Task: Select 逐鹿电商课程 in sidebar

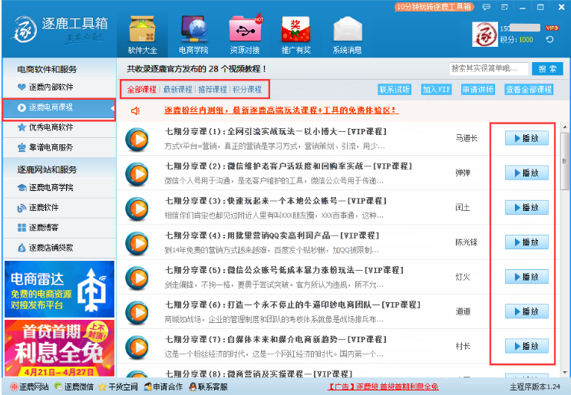Action: (x=59, y=107)
